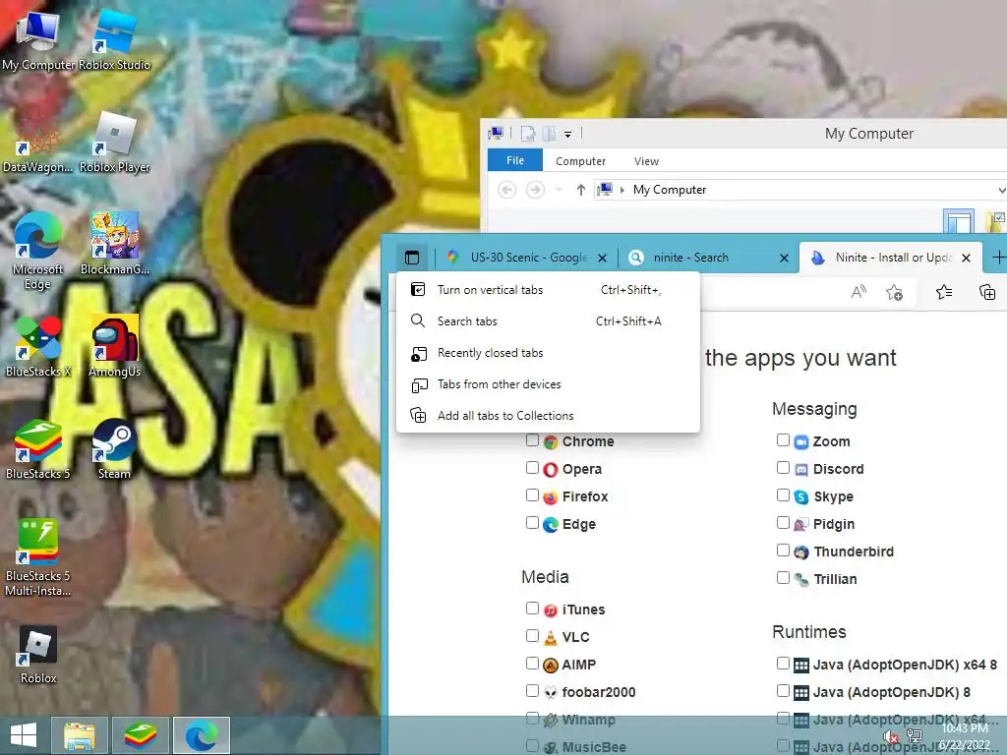Open the Computer ribbon tab

(x=580, y=161)
